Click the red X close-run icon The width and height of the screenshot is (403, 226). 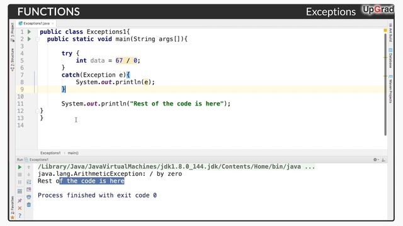20,208
